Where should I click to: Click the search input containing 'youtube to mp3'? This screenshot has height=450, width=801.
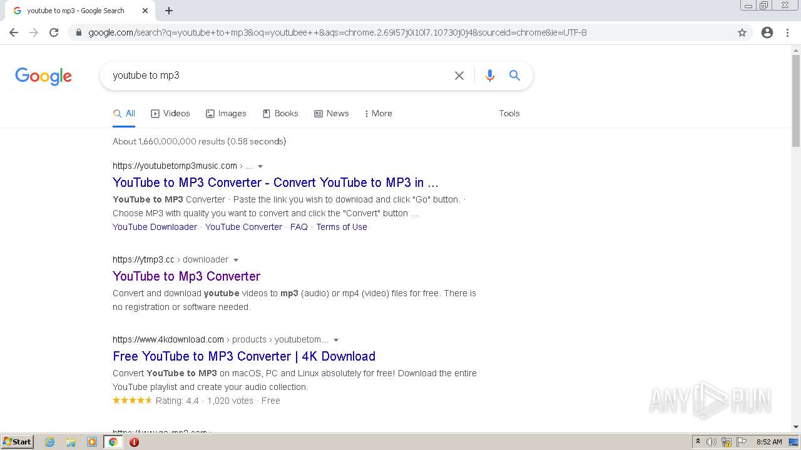(278, 76)
